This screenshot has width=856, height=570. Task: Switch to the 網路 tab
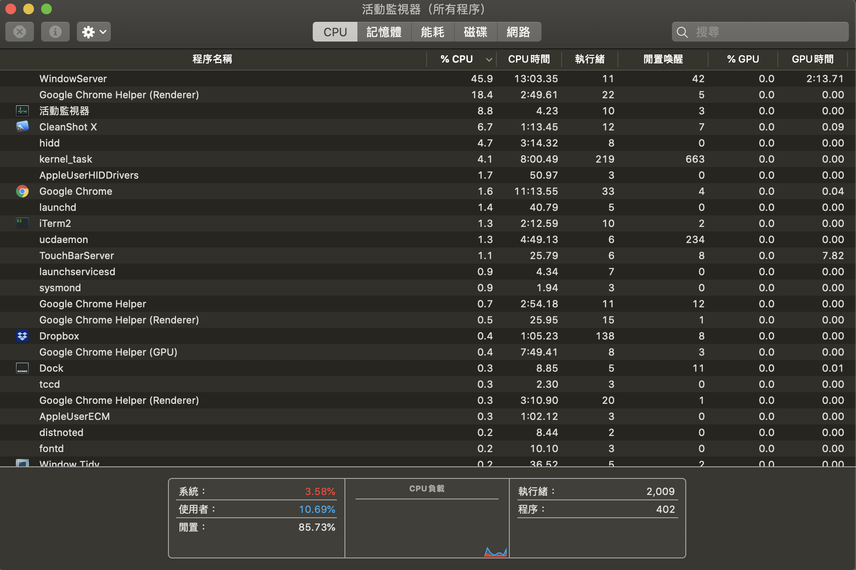click(x=519, y=32)
